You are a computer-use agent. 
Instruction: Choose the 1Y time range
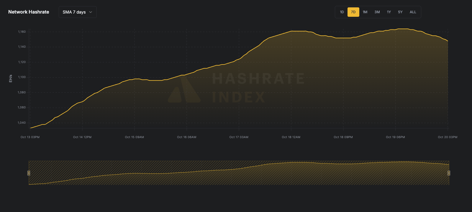pyautogui.click(x=389, y=12)
